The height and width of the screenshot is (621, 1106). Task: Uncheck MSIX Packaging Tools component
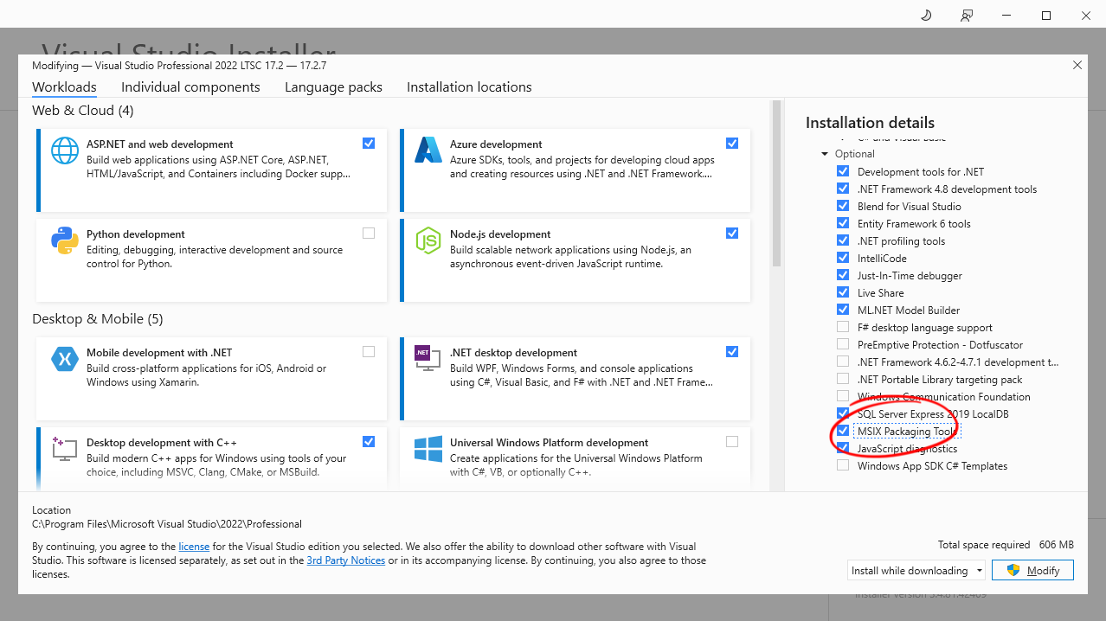[x=843, y=431]
